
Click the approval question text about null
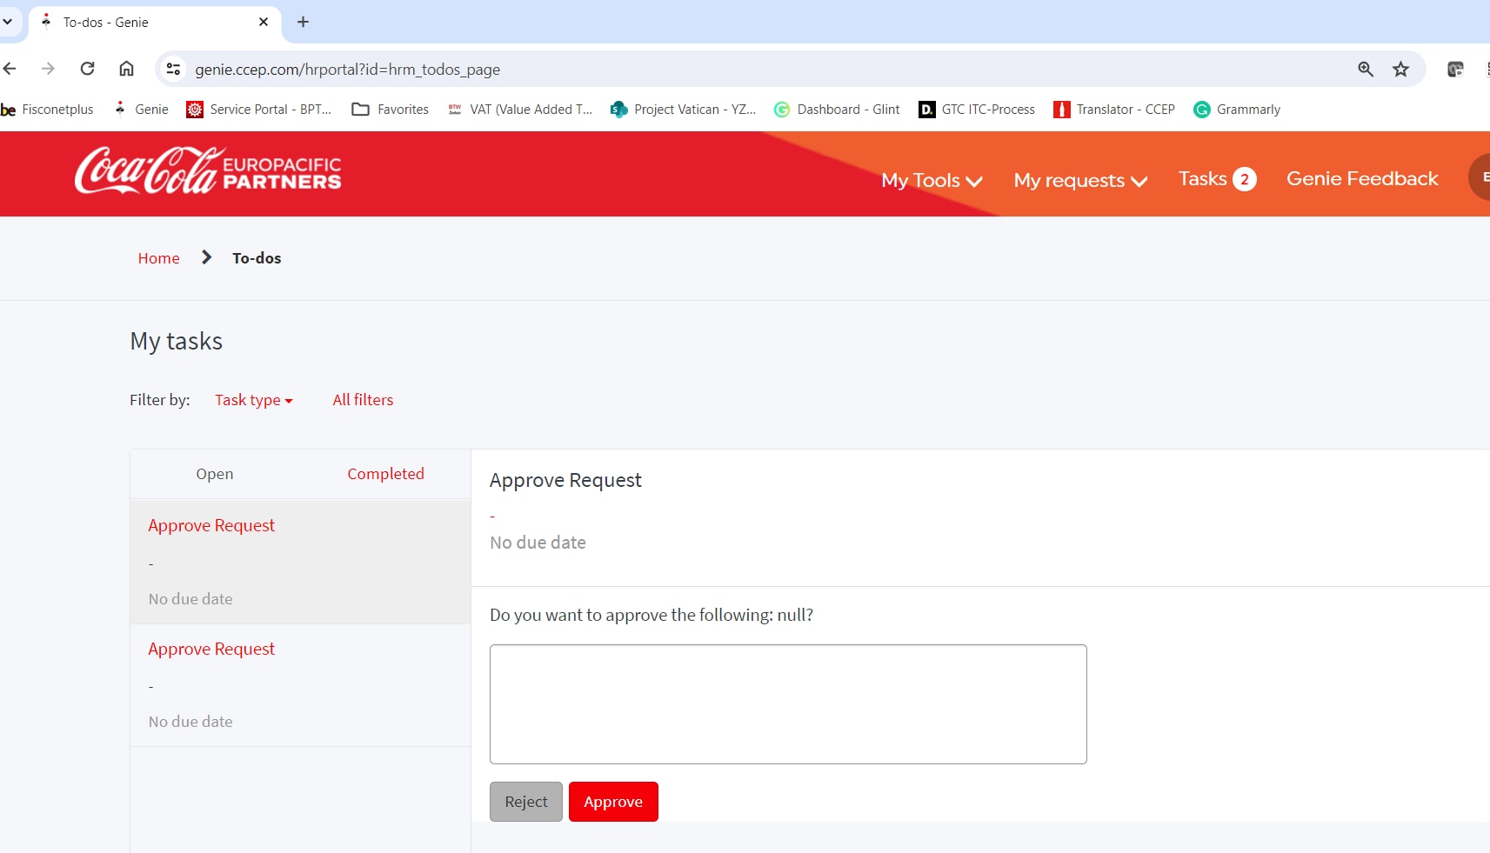point(651,615)
